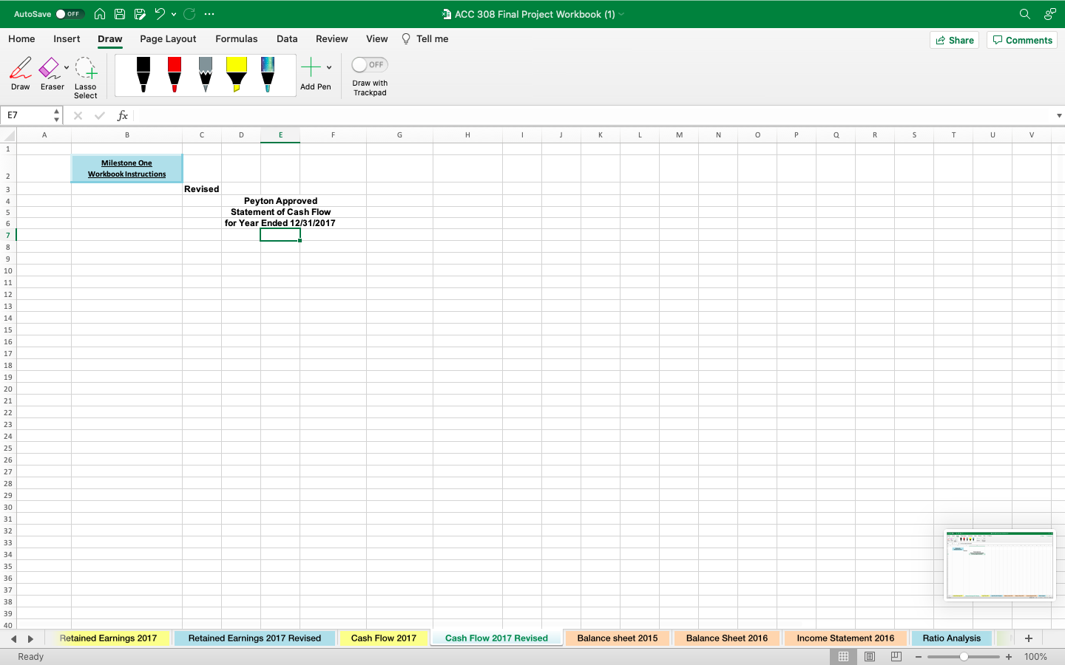The height and width of the screenshot is (665, 1065).
Task: Pick the red pen
Action: [175, 75]
